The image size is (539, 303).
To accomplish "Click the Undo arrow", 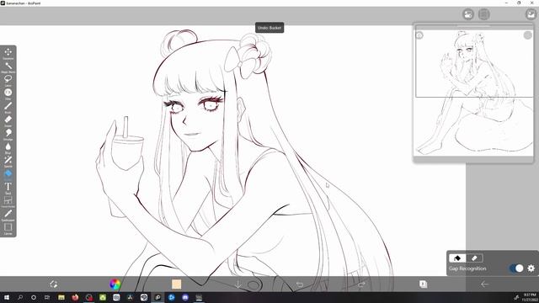I will pos(300,284).
